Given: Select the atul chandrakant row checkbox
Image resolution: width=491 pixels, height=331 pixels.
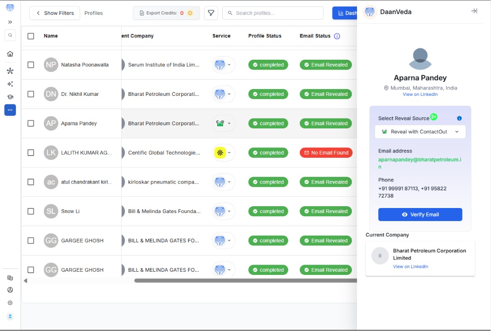Looking at the screenshot, I should [31, 182].
